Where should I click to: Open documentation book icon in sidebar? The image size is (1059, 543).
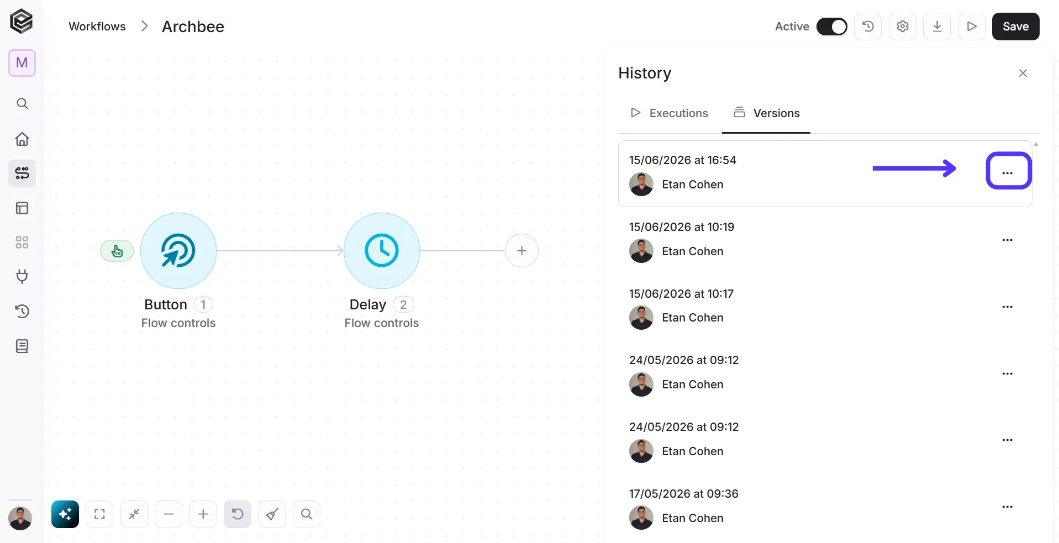click(x=22, y=346)
